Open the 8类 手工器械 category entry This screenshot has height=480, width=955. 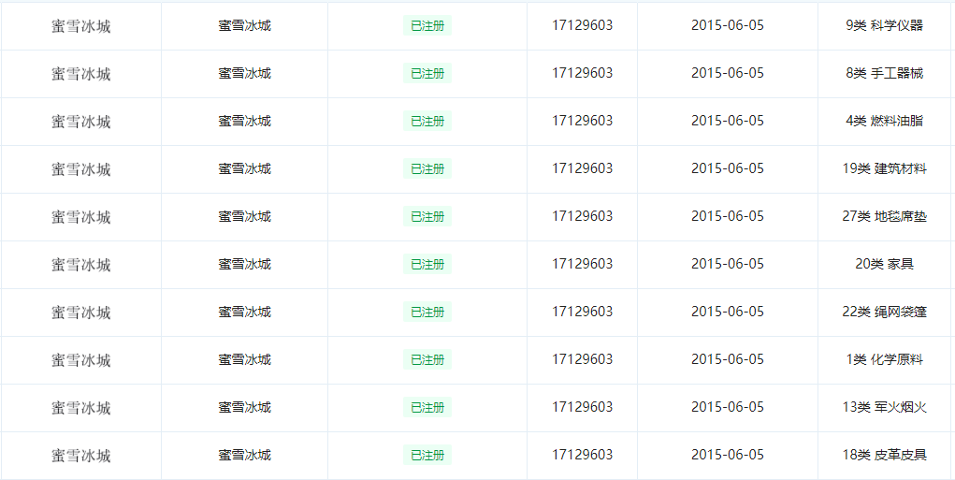(884, 73)
